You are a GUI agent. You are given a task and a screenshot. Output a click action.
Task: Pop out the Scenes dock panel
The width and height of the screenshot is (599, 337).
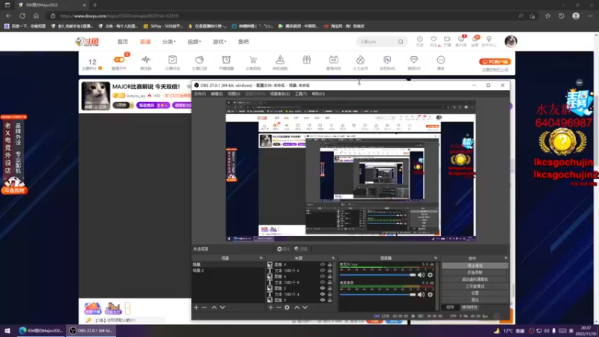[261, 258]
